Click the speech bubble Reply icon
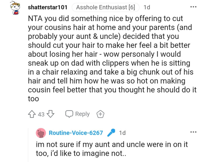 pyautogui.click(x=69, y=114)
